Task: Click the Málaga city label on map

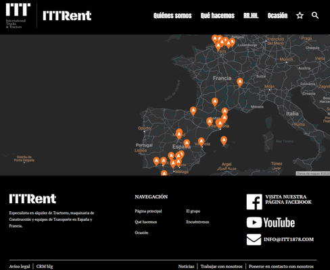Action: click(x=182, y=172)
